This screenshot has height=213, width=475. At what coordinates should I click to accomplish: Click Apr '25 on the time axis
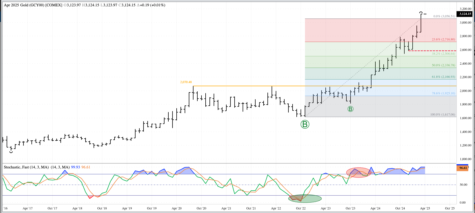[425, 208]
